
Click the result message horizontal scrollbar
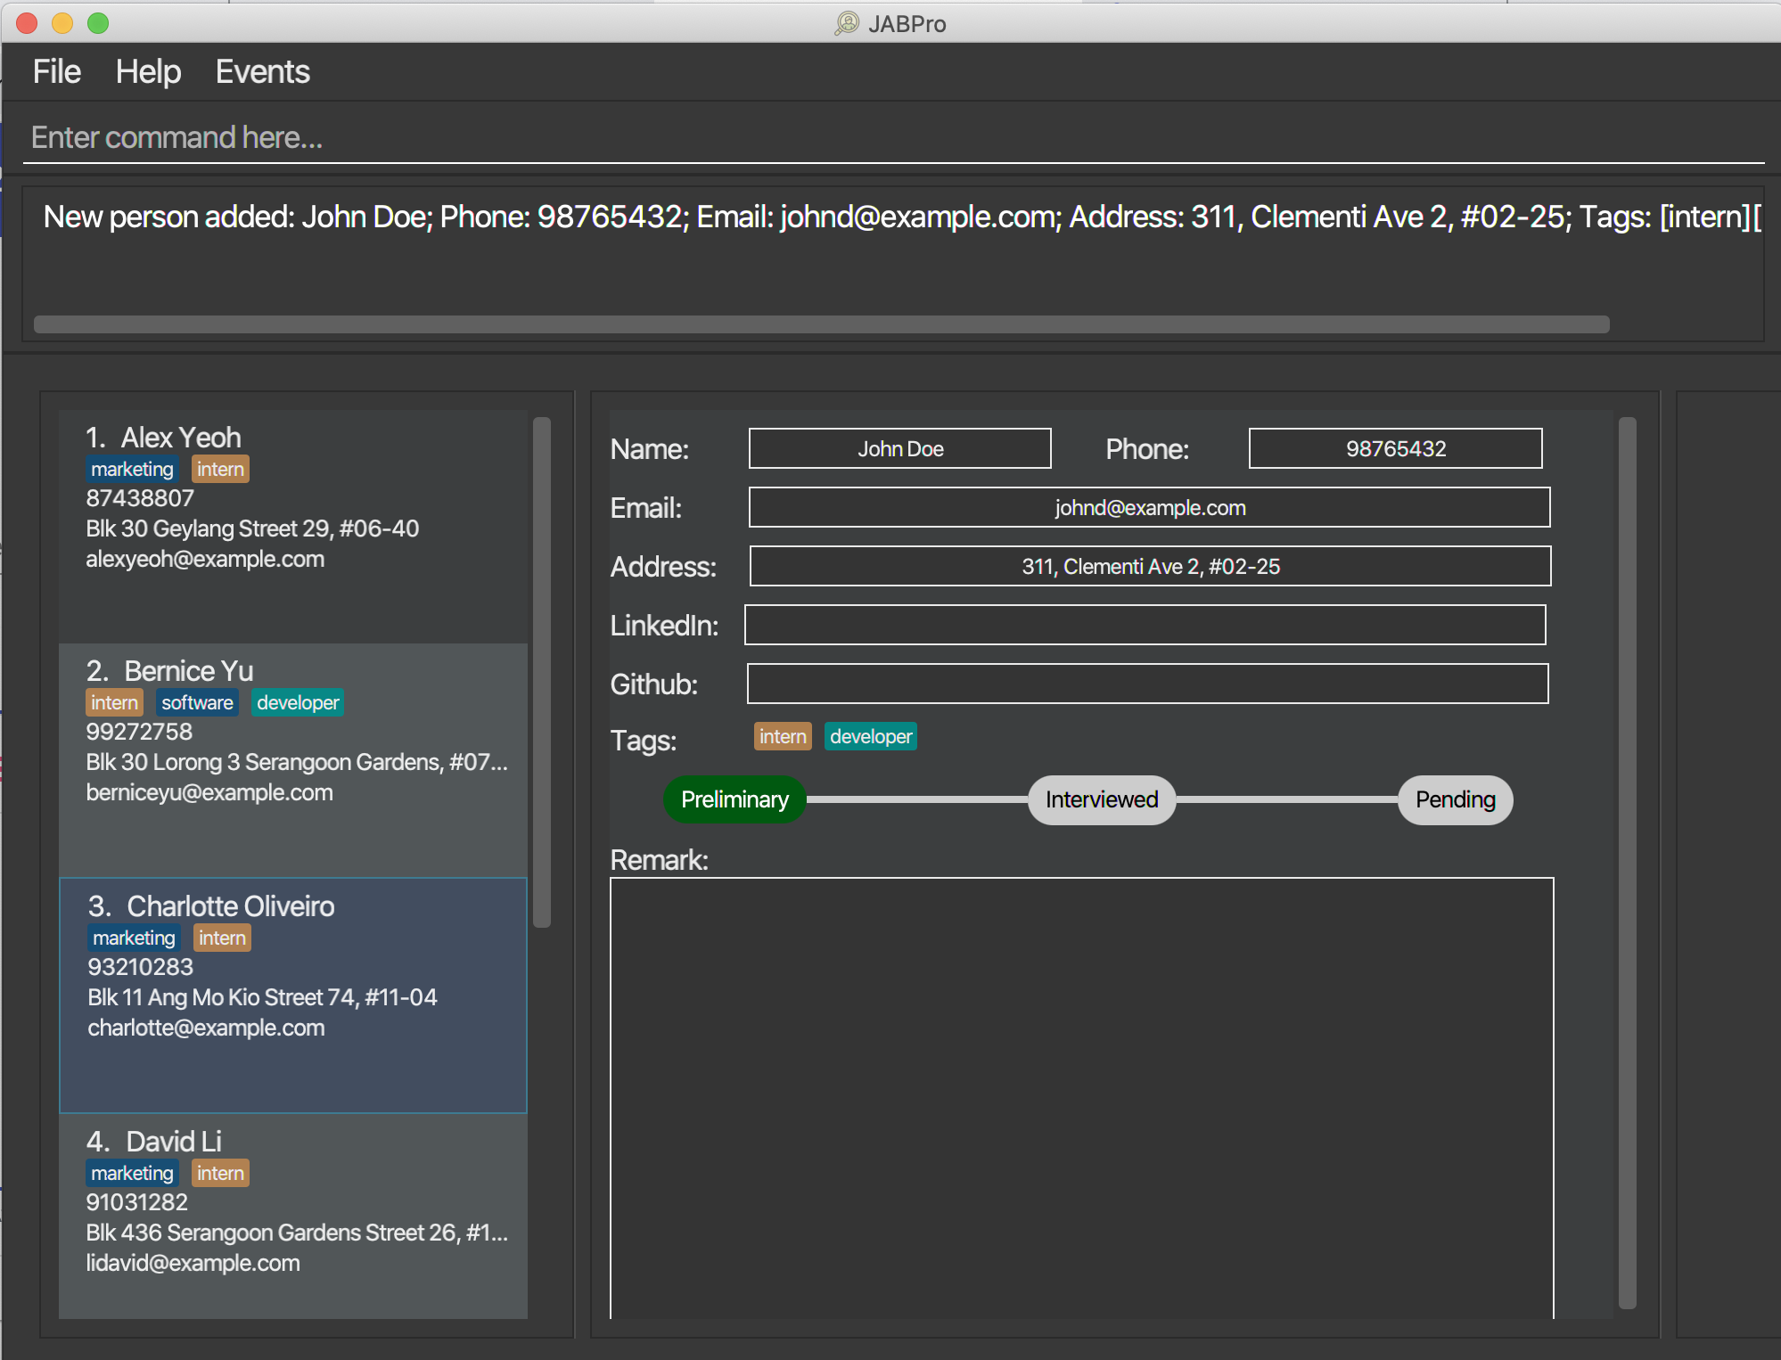[x=820, y=324]
